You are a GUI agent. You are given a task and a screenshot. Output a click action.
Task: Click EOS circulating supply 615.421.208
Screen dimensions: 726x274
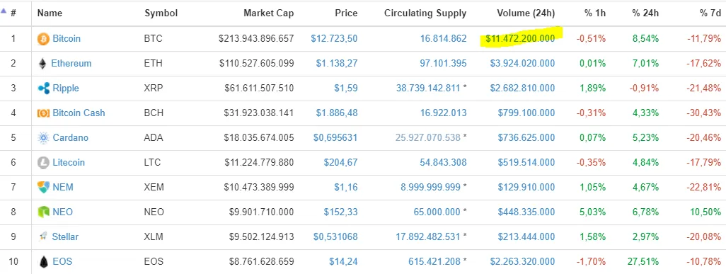coord(434,262)
